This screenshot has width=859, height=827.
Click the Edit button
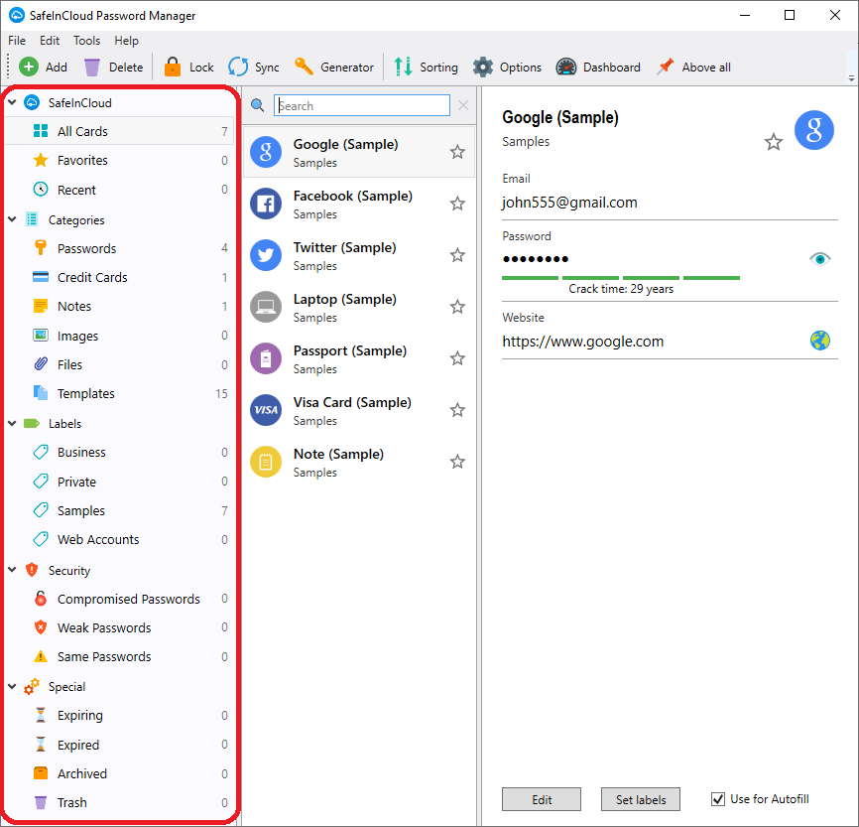542,799
